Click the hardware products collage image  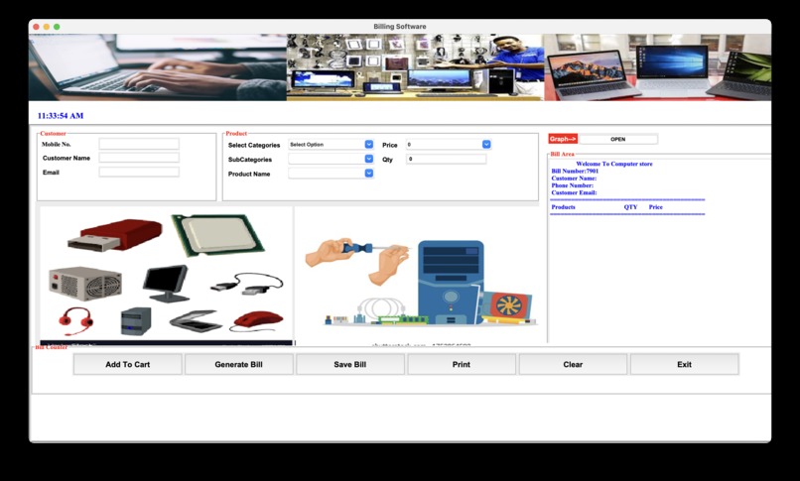click(x=167, y=276)
